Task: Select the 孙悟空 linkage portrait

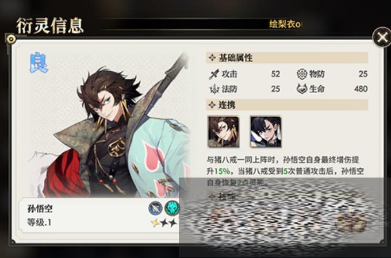Action: coord(224,132)
